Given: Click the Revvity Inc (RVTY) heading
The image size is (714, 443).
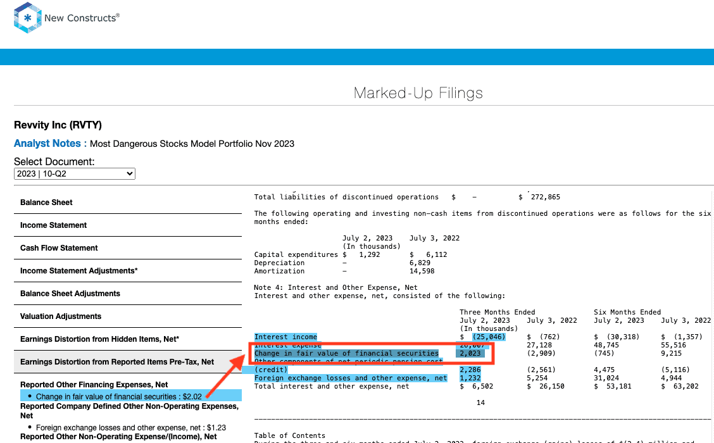Looking at the screenshot, I should point(58,125).
